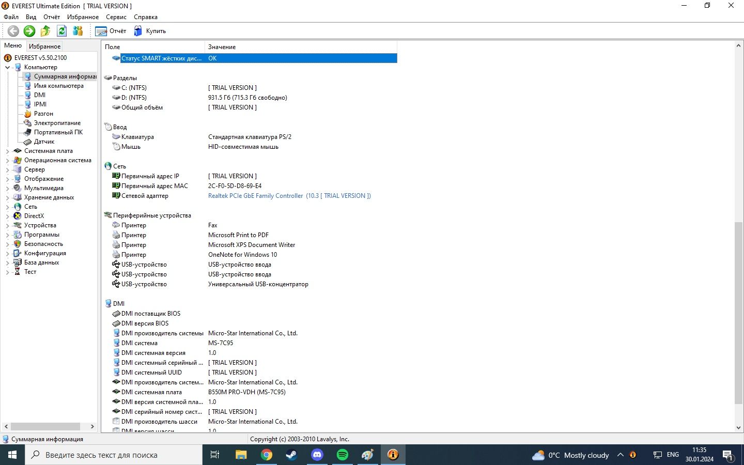
Task: Expand the Безопасность tree node
Action: click(x=7, y=244)
